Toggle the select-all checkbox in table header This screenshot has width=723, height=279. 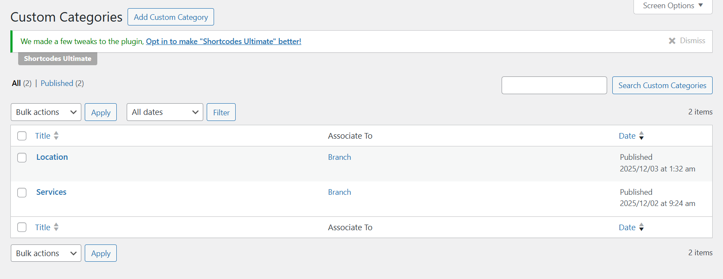[x=22, y=136]
